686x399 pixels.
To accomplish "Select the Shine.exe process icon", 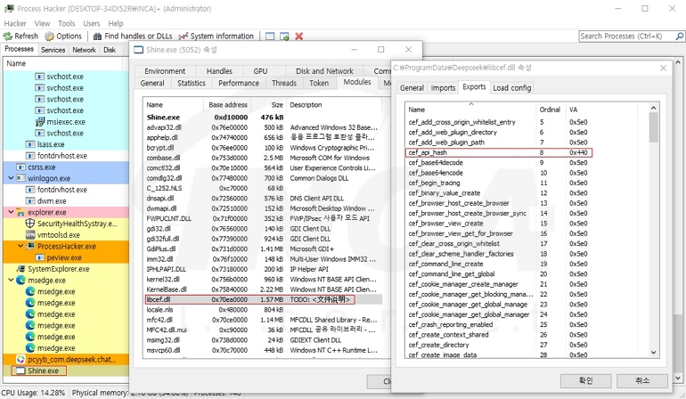I will (20, 370).
